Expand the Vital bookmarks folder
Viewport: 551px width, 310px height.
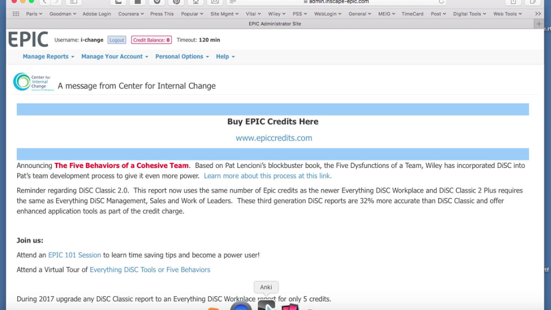pos(253,14)
